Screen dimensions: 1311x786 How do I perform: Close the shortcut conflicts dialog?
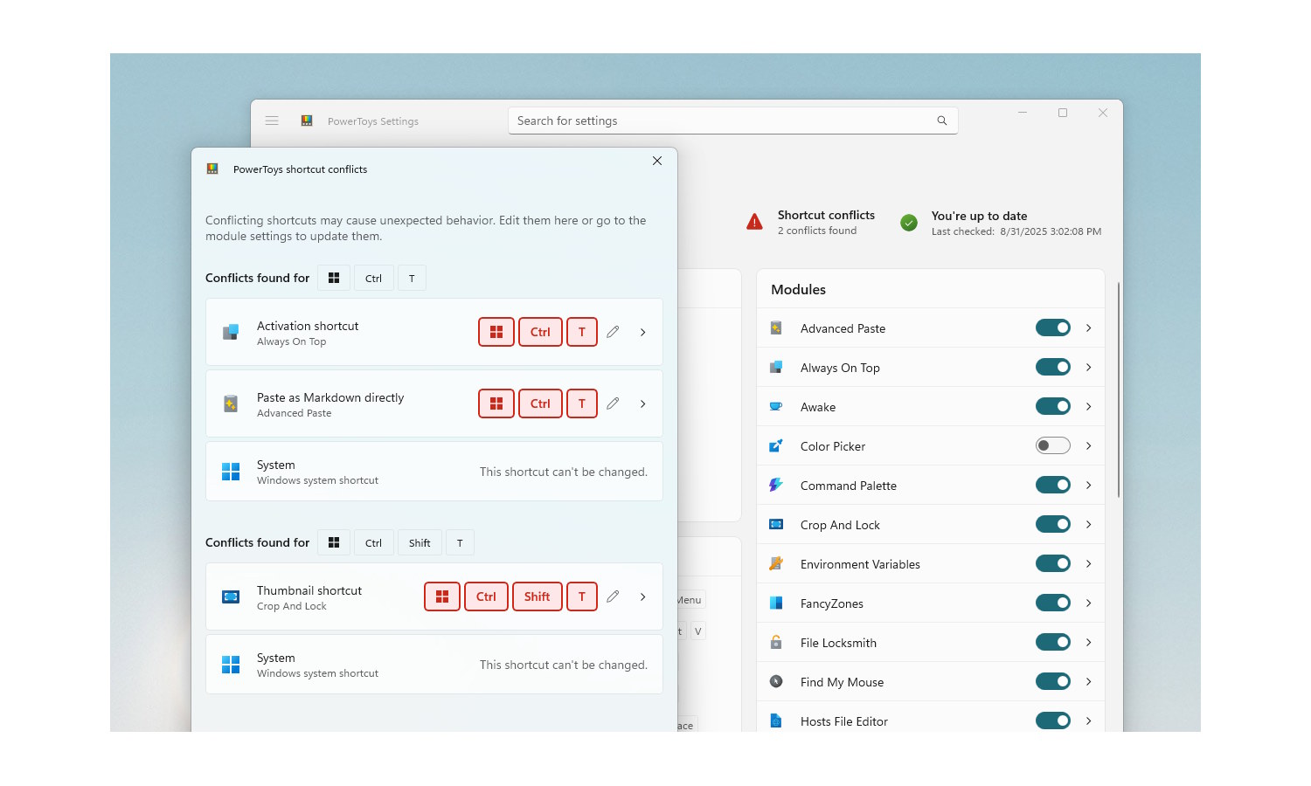pyautogui.click(x=657, y=161)
